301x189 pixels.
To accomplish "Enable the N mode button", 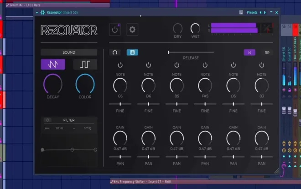I will (x=249, y=52).
